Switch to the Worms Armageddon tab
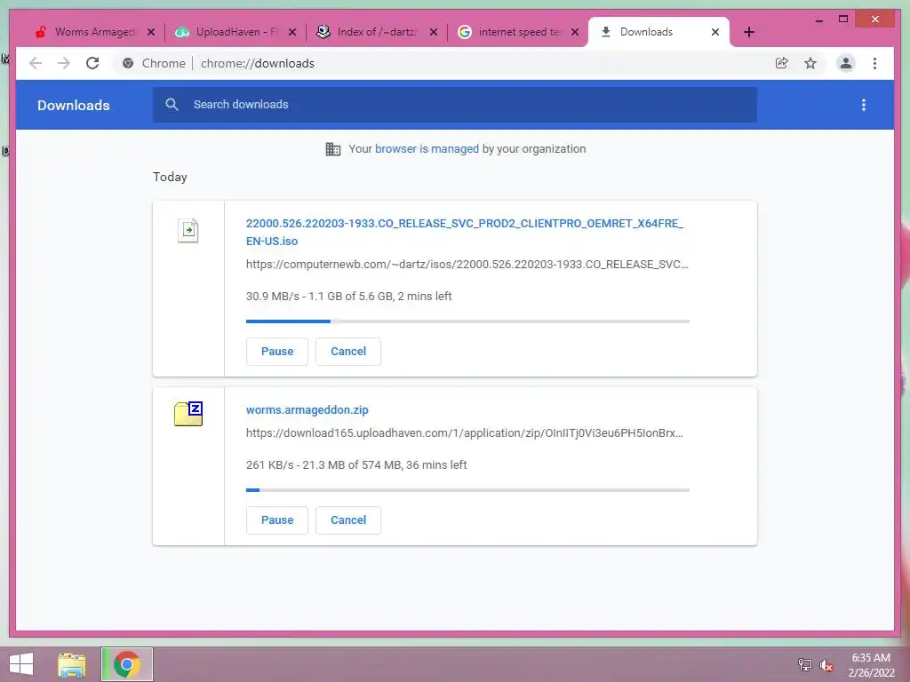Screen dimensions: 910x682 92,32
